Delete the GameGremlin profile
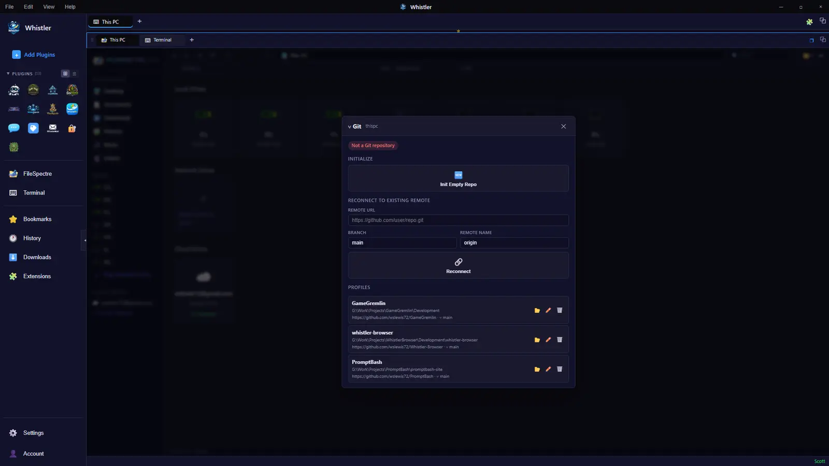The image size is (829, 466). (x=560, y=310)
